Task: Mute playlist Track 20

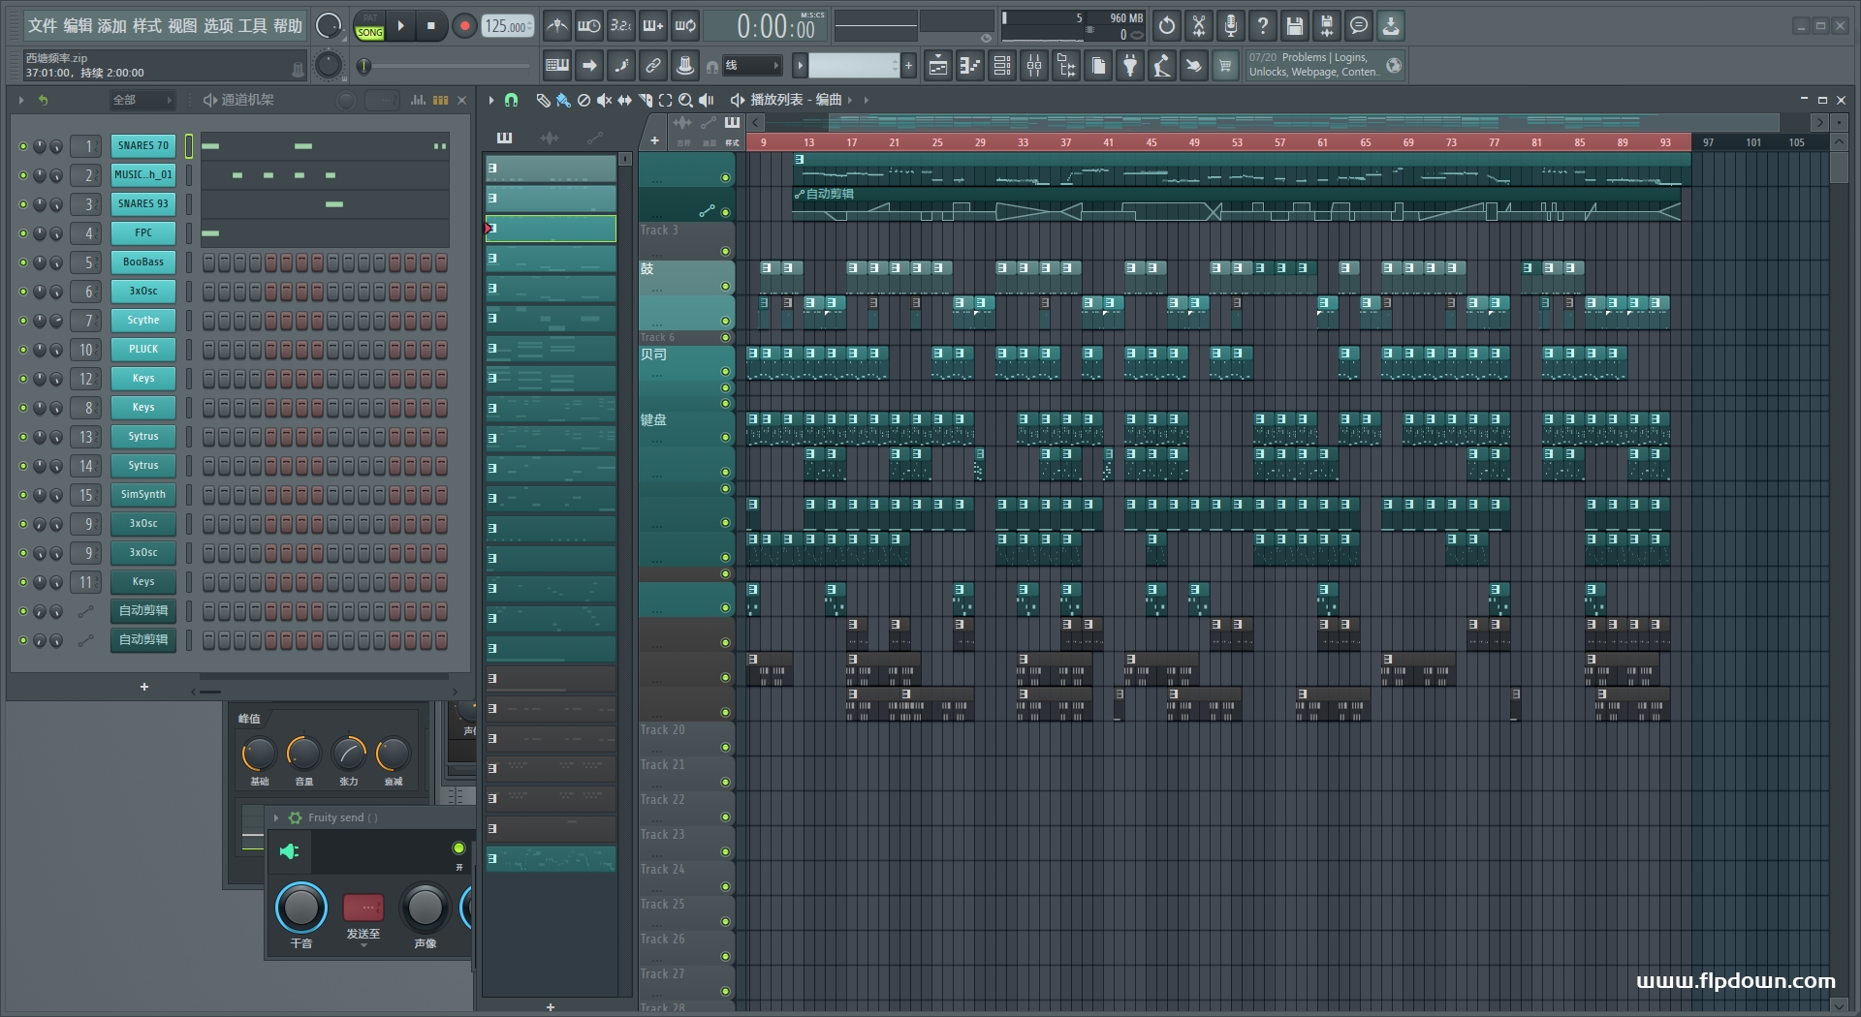Action: point(725,748)
